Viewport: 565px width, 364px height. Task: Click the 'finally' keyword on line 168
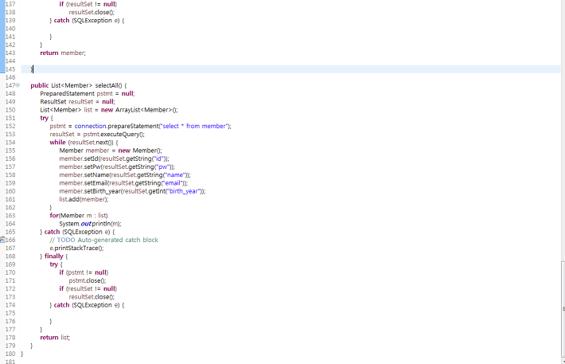(53, 256)
